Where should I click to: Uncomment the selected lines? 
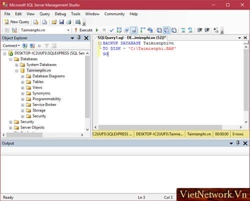[x=190, y=30]
